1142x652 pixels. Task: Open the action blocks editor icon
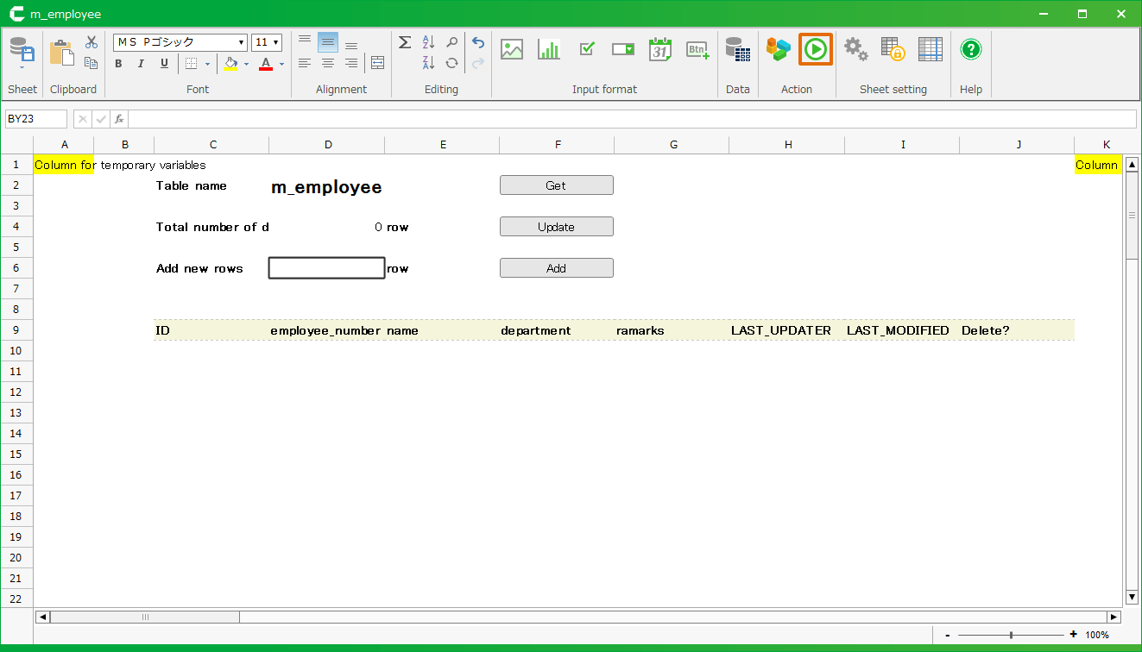point(778,50)
